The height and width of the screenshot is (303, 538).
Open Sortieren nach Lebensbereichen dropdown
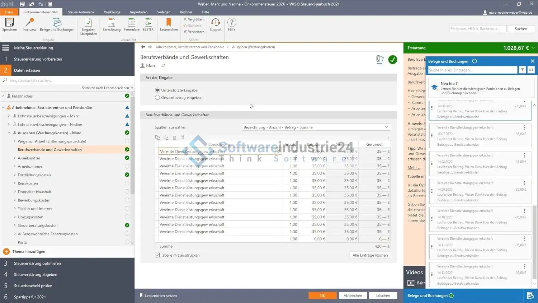107,88
